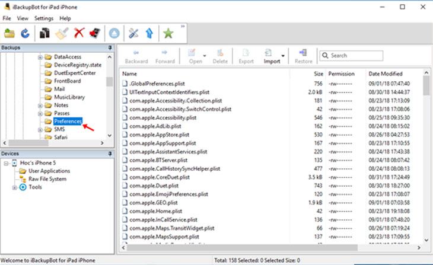Select the MusicLibrary folder

(69, 97)
